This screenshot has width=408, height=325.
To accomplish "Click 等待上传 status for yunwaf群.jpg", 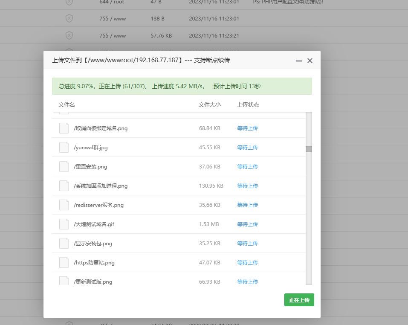I will click(x=247, y=147).
